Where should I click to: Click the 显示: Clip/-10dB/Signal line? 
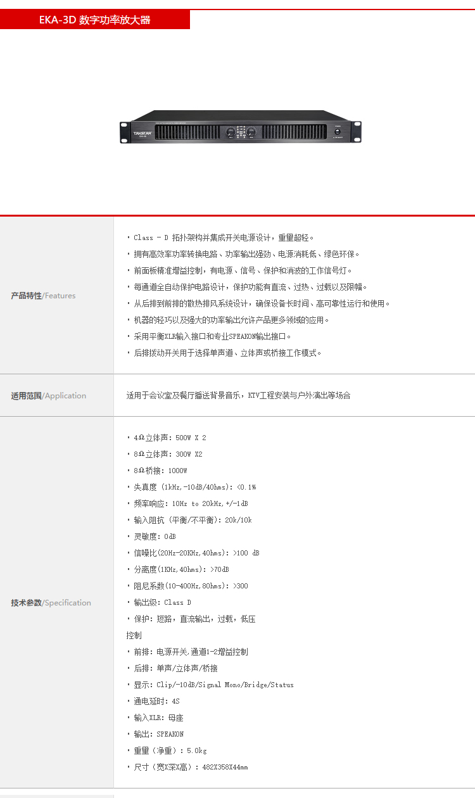coord(210,685)
